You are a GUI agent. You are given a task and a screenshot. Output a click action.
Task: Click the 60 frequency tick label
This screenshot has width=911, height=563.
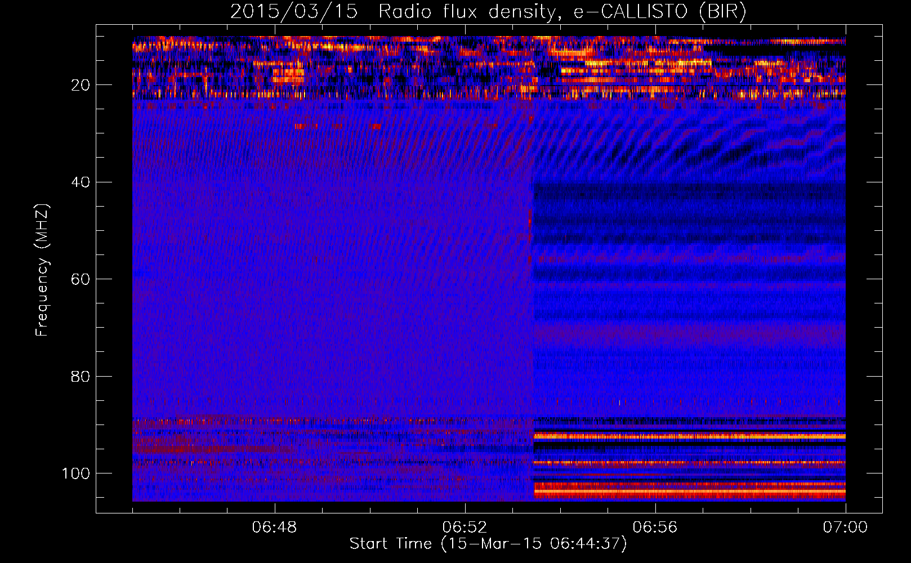(x=81, y=279)
